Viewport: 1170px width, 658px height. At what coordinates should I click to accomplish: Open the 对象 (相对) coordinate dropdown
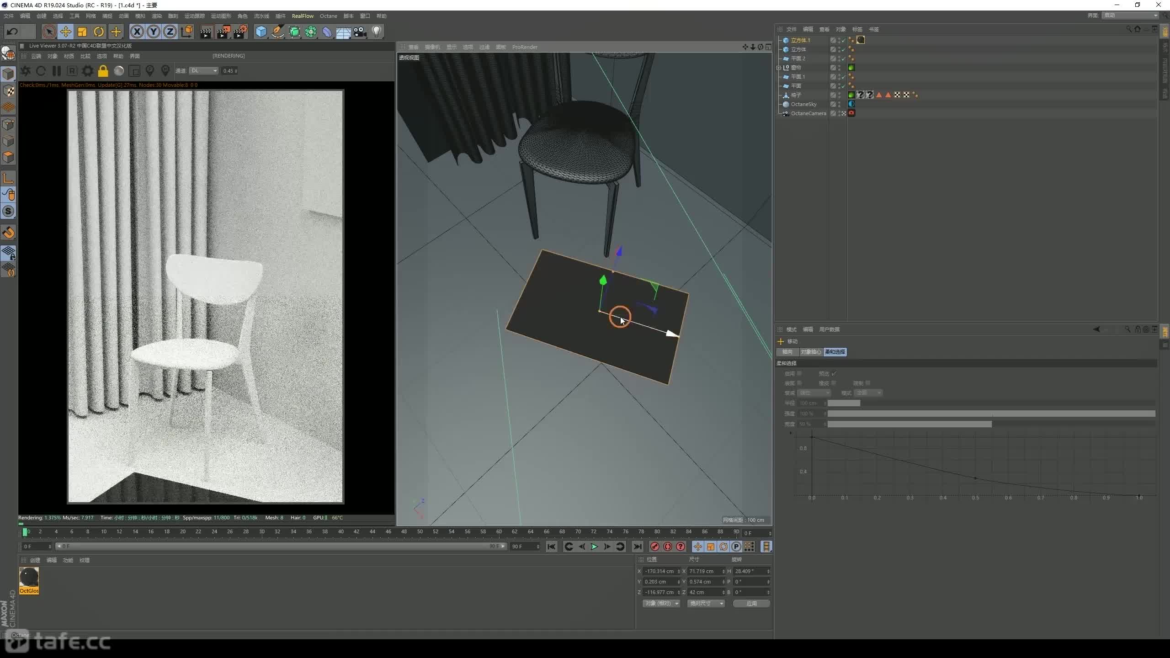pos(661,604)
